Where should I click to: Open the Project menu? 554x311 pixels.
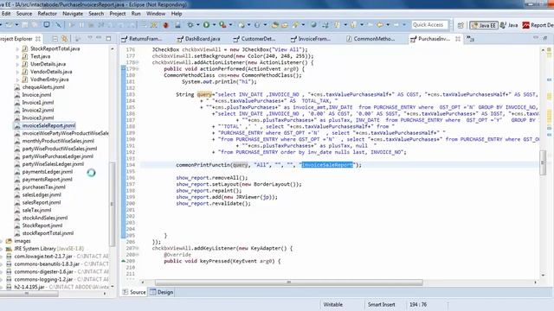[x=118, y=14]
